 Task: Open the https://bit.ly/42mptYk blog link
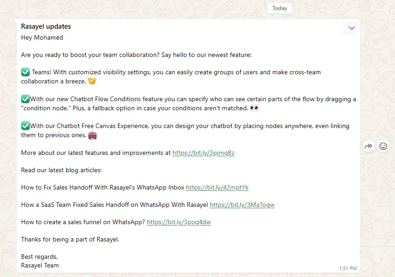coord(217,188)
